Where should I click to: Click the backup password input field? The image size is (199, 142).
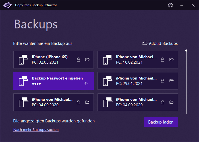[57, 84]
